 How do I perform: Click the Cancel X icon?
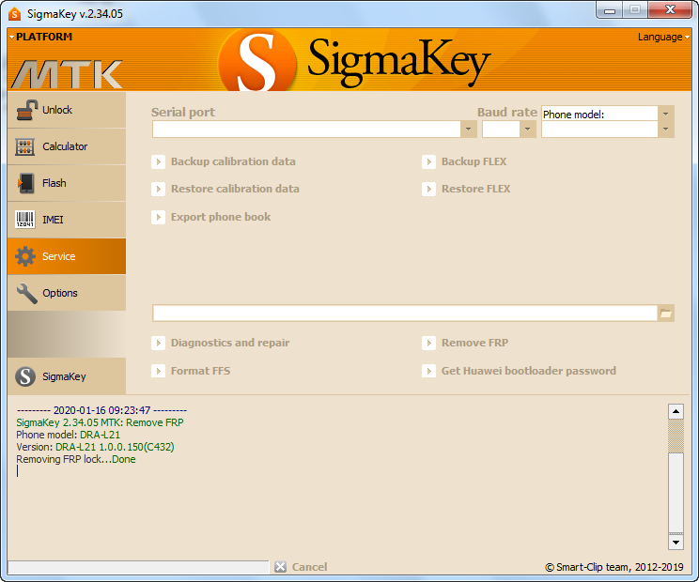click(x=280, y=567)
